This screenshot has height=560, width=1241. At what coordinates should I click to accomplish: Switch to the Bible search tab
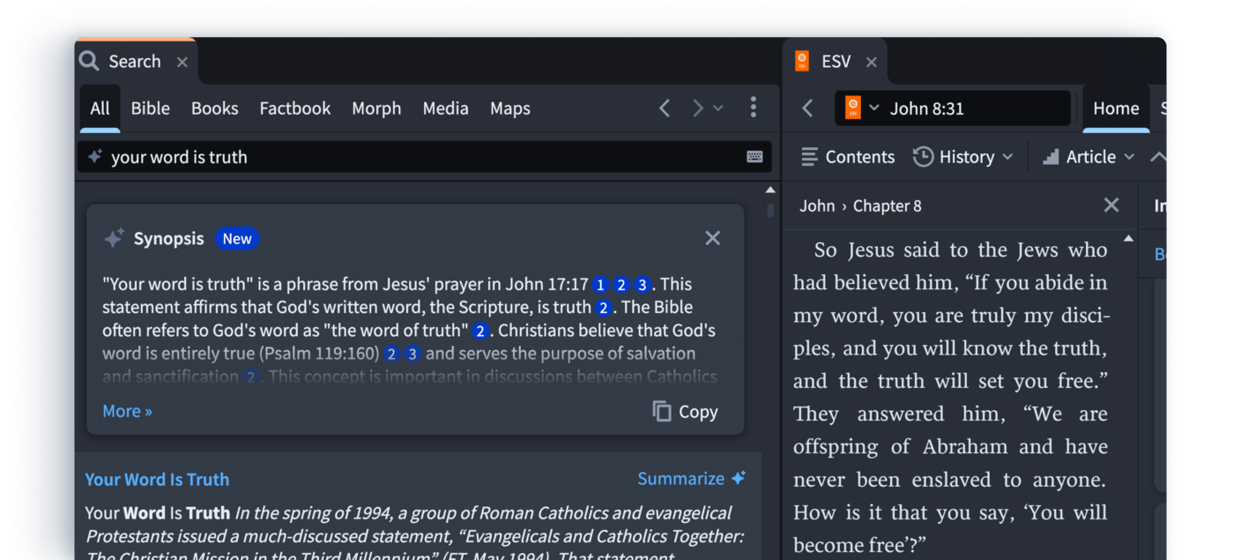click(x=150, y=108)
